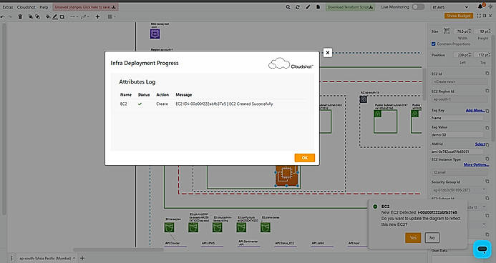
Task: Select the line color pencil icon
Action: (x=55, y=16)
